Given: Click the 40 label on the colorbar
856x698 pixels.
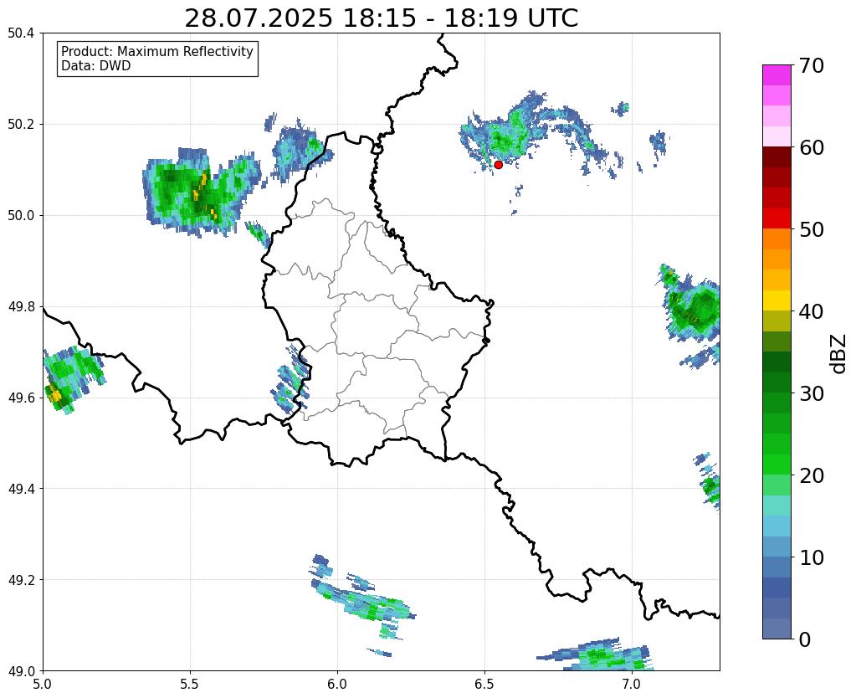Looking at the screenshot, I should (x=811, y=311).
